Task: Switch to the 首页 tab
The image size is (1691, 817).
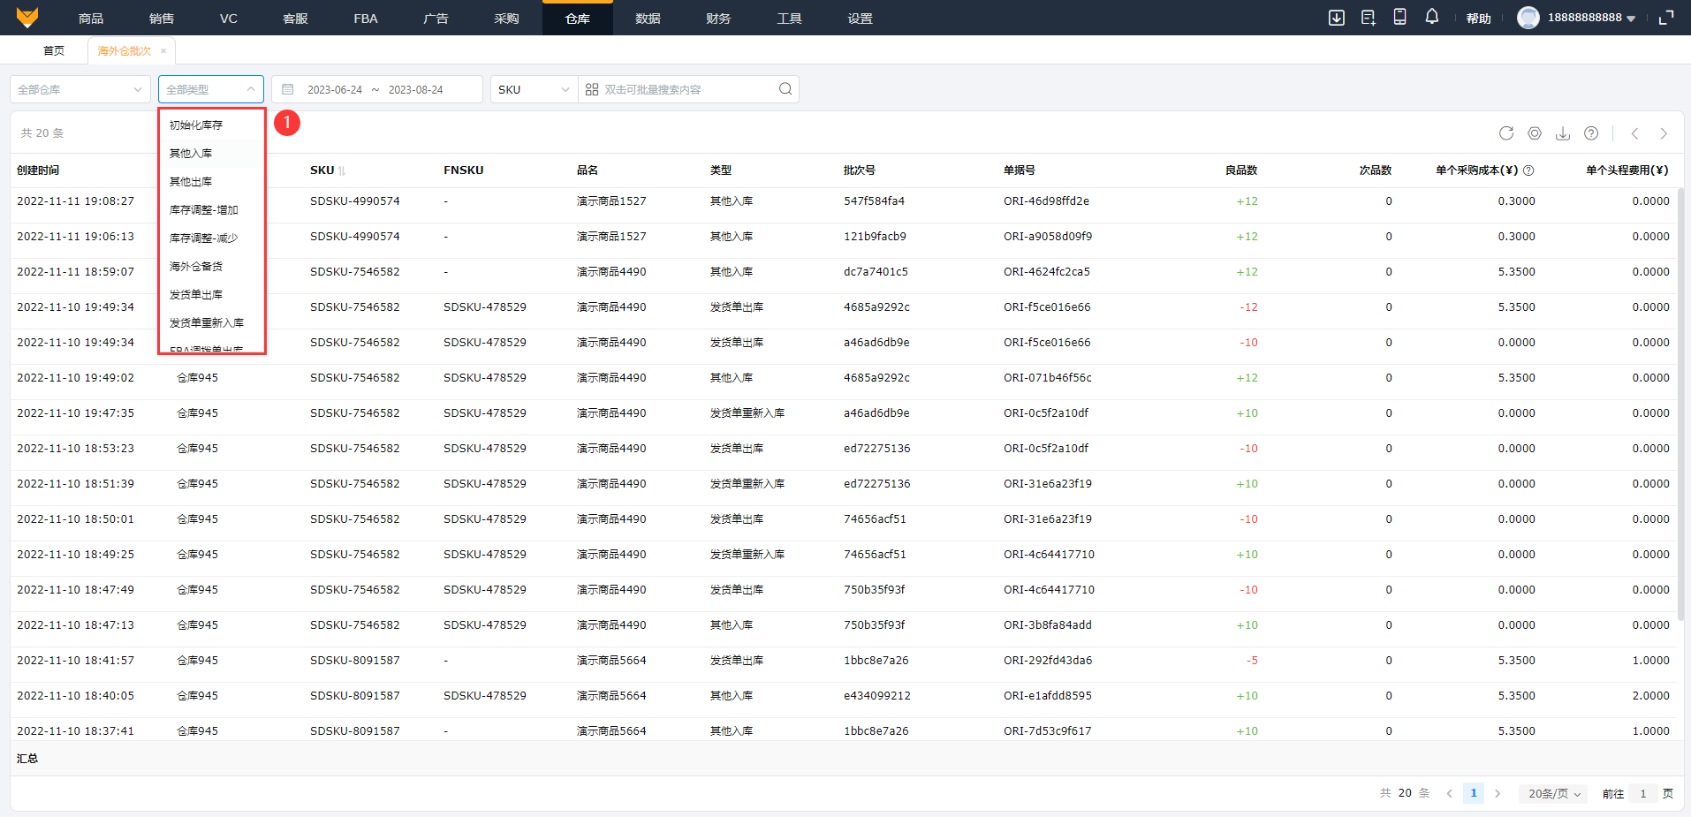Action: (x=54, y=51)
